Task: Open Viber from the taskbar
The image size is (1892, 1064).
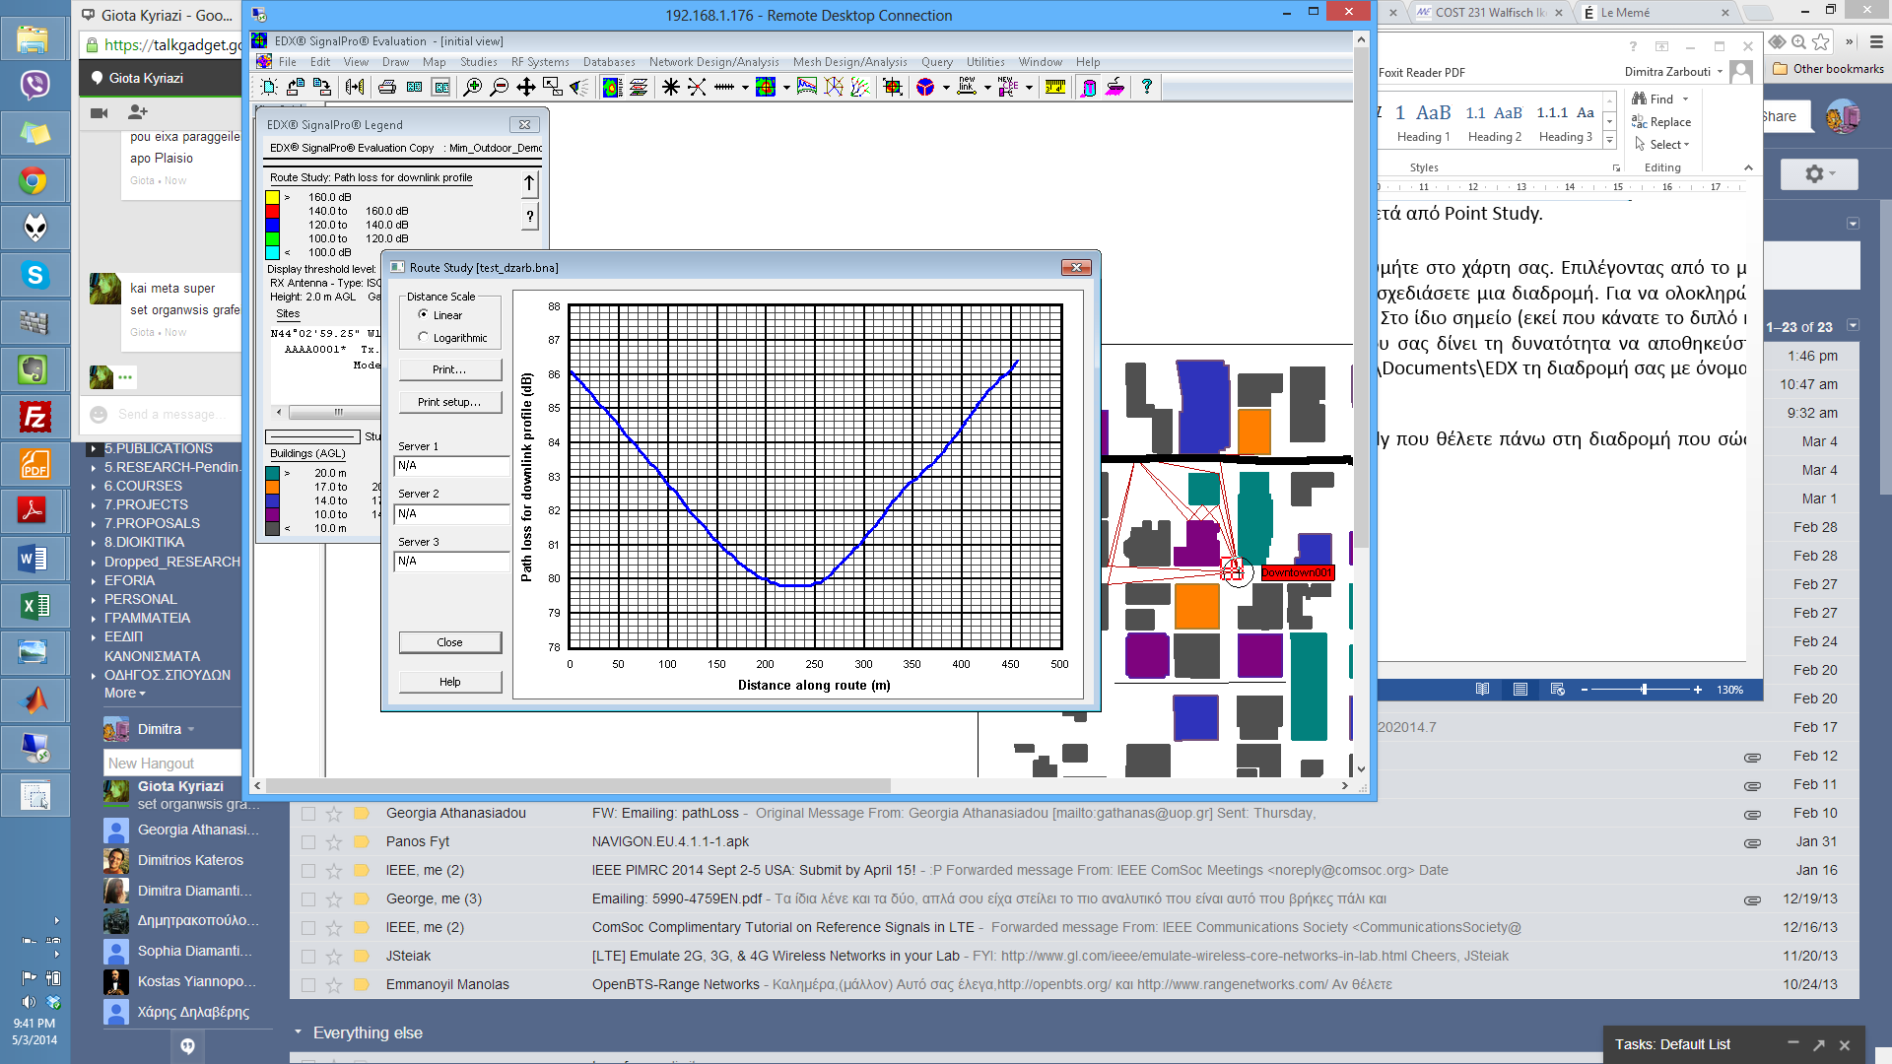Action: (x=34, y=85)
